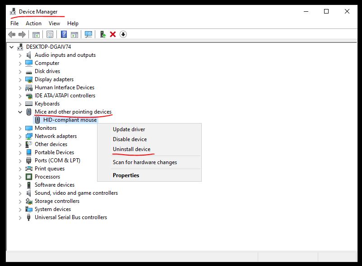362x266 pixels.
Task: Choose Scan for hardware changes option
Action: 149,162
